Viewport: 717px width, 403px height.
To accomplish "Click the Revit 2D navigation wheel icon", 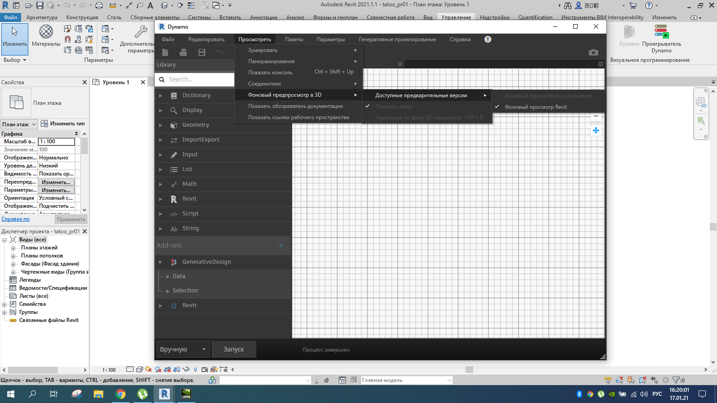I will [700, 103].
